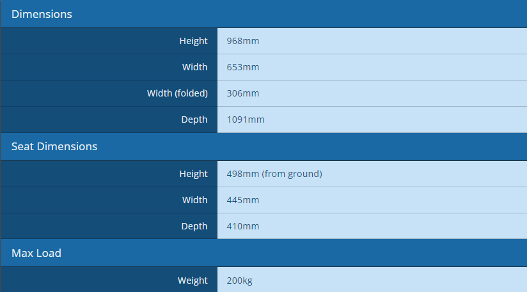Click the 445mm seat width value
The image size is (527, 292).
(243, 200)
